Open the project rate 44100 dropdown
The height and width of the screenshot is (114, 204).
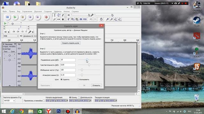click(9, 101)
